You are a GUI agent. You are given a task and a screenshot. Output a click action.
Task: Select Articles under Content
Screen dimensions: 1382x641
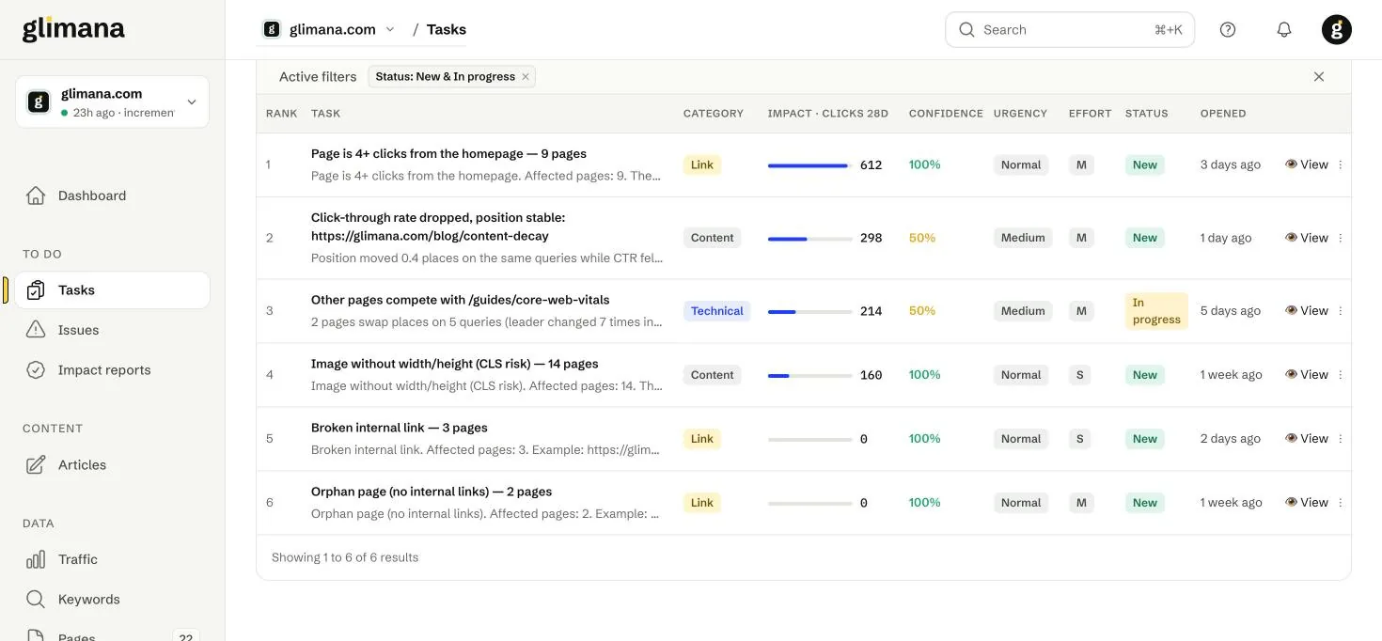coord(112,465)
